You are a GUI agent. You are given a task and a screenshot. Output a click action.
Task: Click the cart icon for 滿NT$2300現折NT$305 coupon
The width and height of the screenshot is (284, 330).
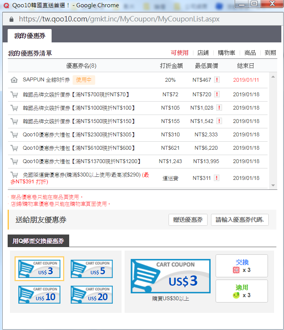(14, 135)
